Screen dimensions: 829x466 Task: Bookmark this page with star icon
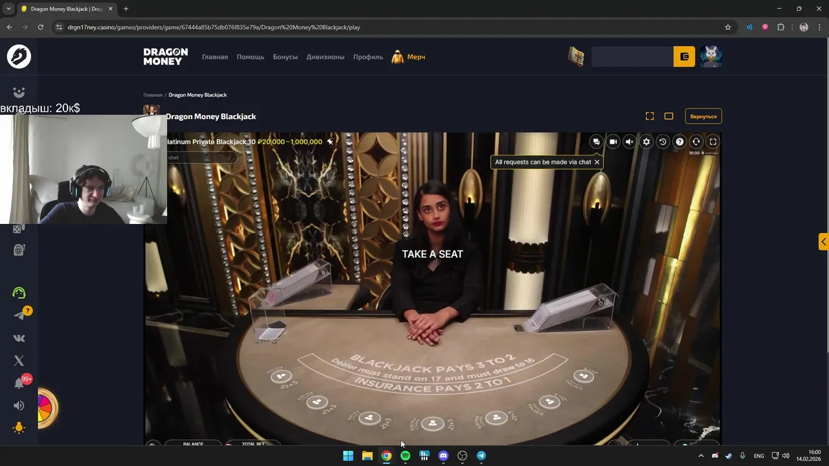(x=728, y=27)
